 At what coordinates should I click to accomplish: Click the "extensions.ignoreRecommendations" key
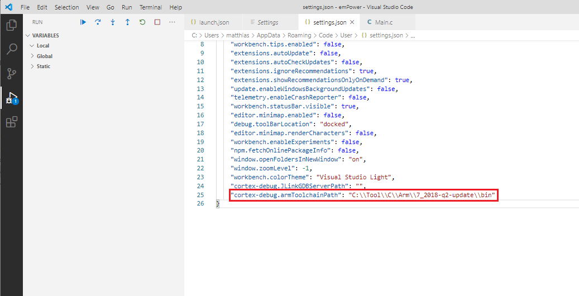[291, 71]
